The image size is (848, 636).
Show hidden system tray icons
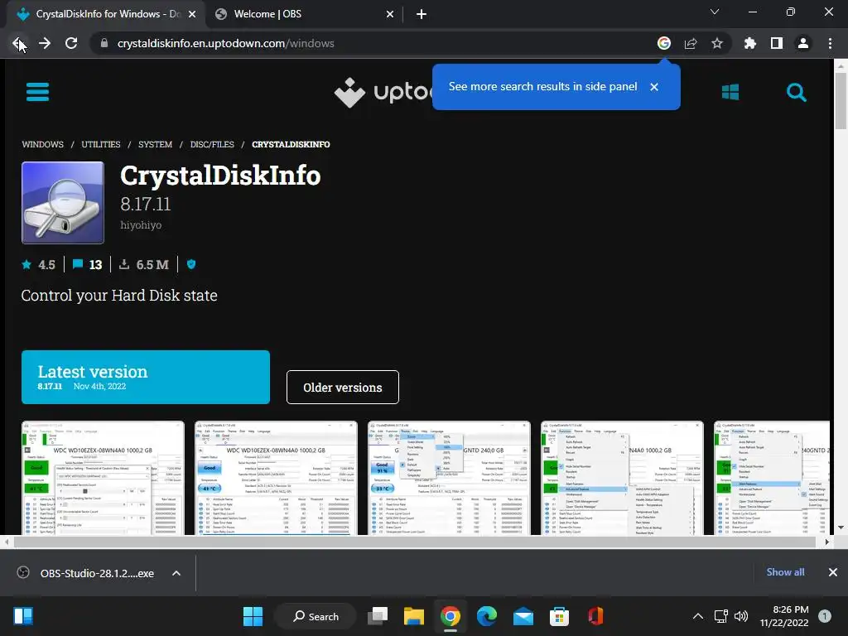coord(698,616)
